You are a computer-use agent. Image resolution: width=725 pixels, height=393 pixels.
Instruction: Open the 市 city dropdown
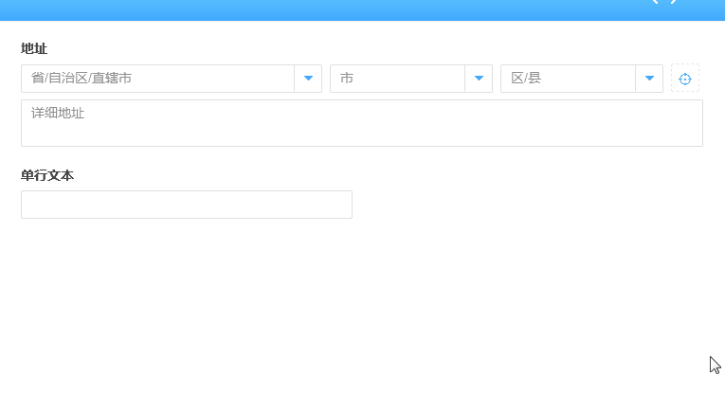[x=397, y=79]
